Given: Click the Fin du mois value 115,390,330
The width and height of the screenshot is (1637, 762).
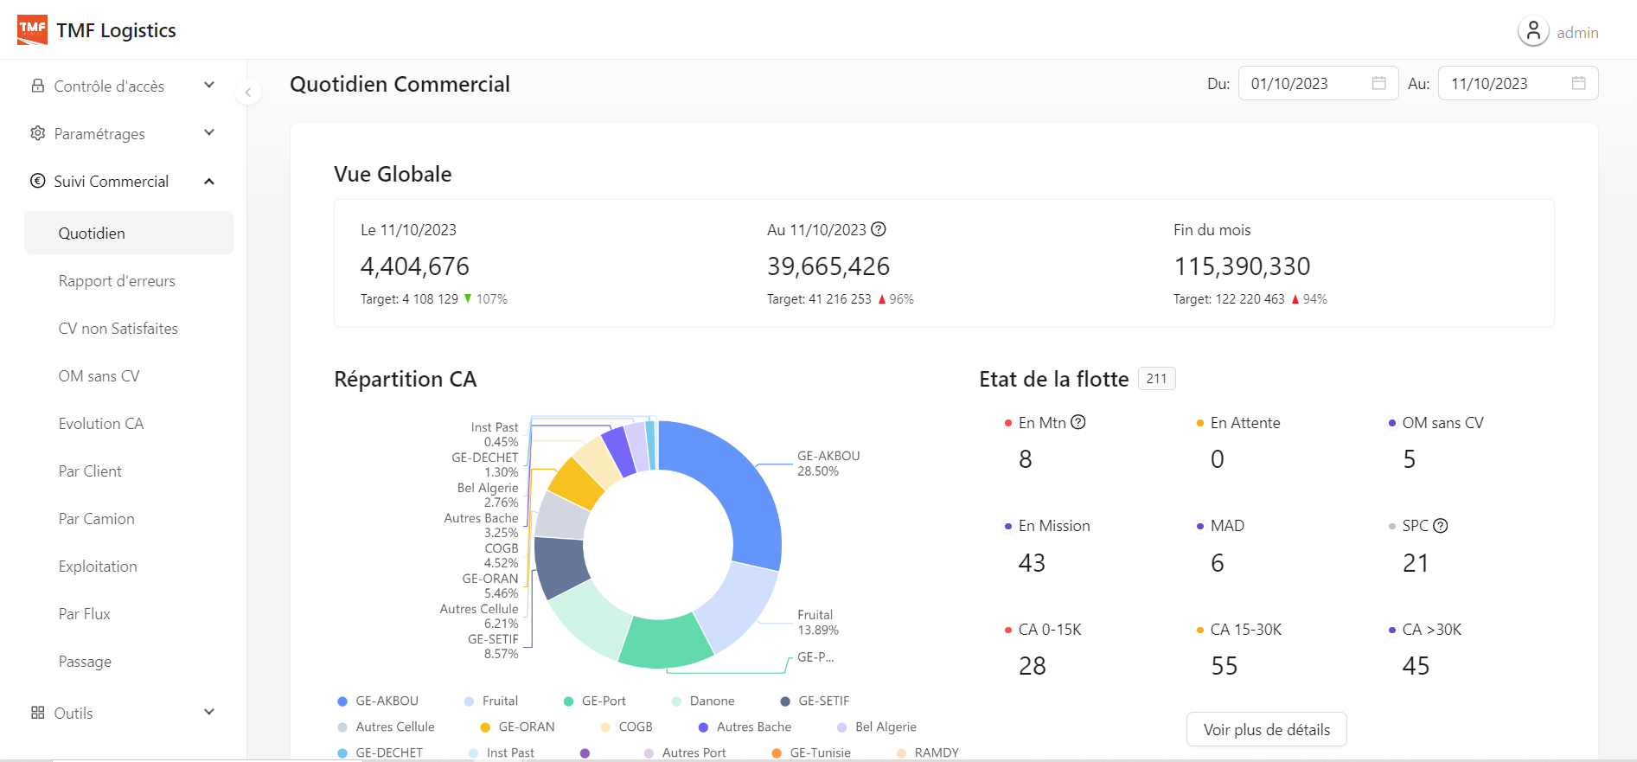Looking at the screenshot, I should (x=1242, y=266).
